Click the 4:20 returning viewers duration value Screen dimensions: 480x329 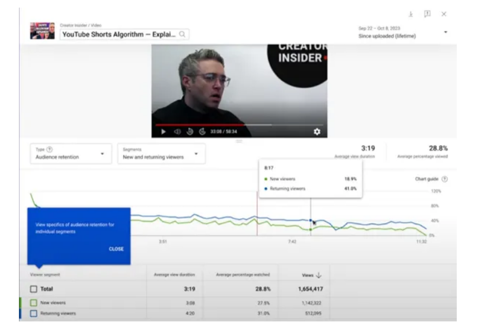190,313
